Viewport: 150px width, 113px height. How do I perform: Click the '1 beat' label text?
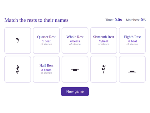[46, 41]
